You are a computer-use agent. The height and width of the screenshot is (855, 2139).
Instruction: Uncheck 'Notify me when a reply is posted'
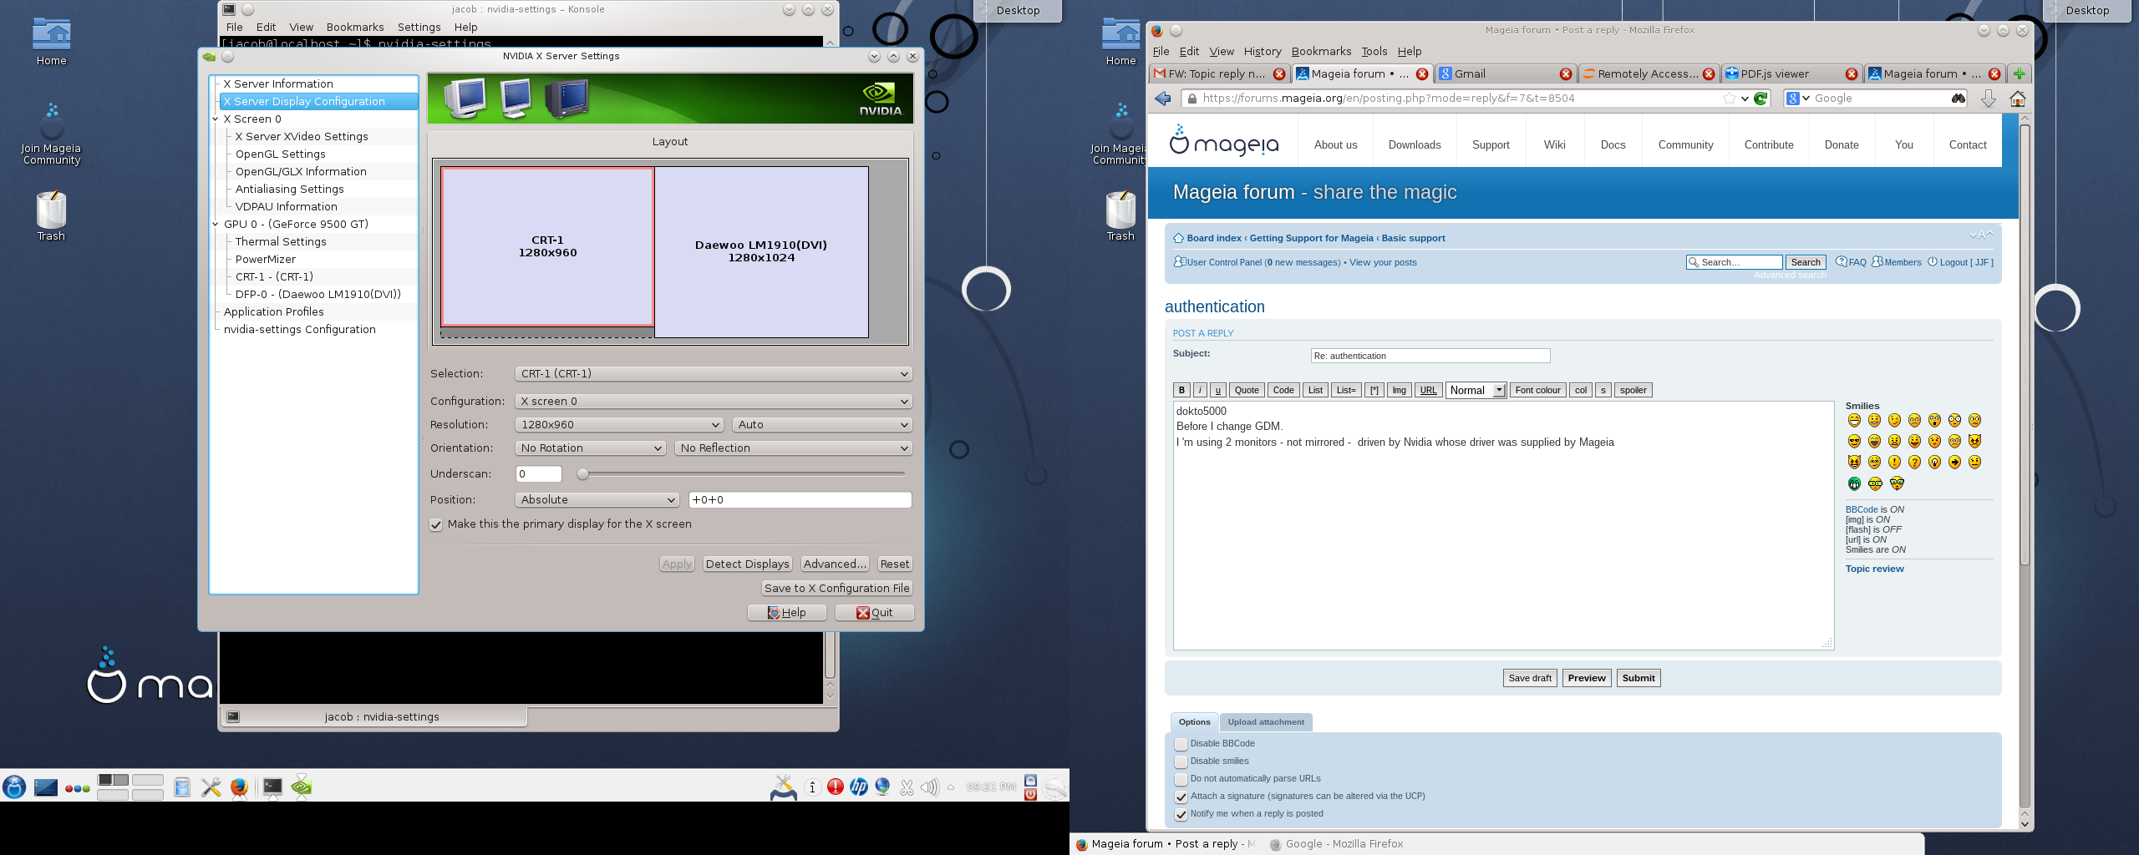point(1181,814)
